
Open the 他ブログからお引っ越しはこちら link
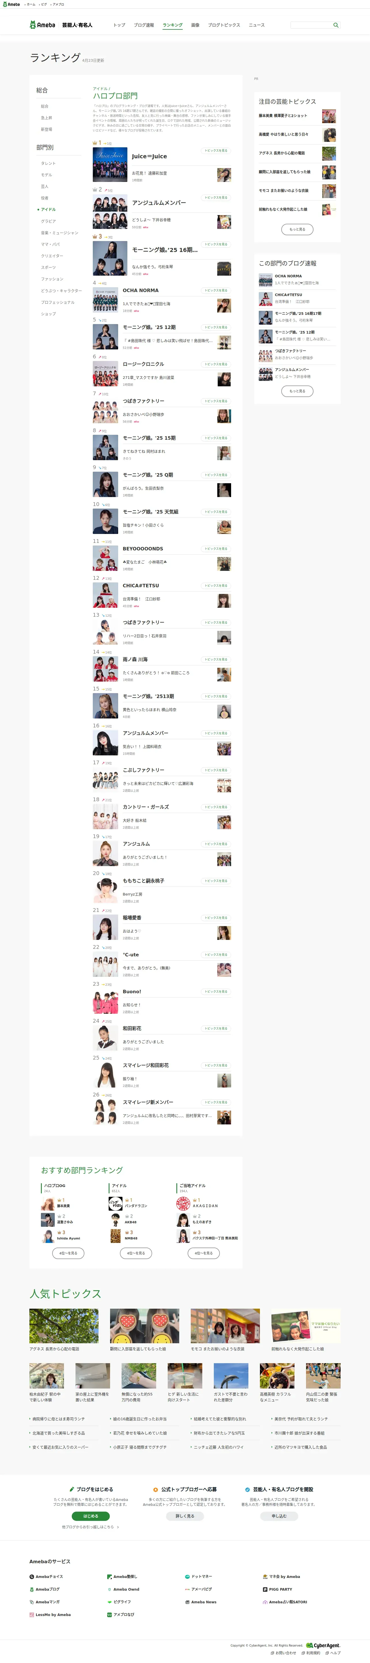(x=90, y=1527)
